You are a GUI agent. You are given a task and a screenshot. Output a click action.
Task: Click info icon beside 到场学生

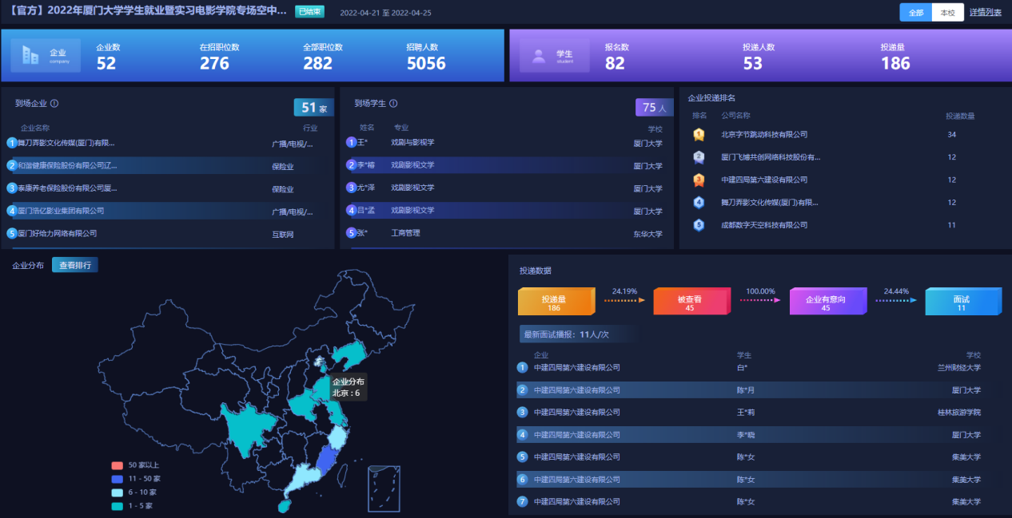coord(393,103)
